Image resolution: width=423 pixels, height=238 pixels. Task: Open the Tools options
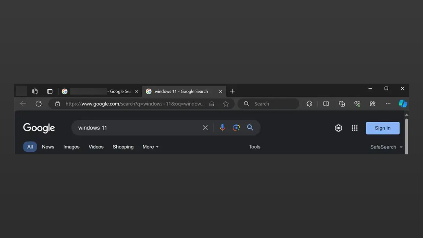click(x=254, y=147)
